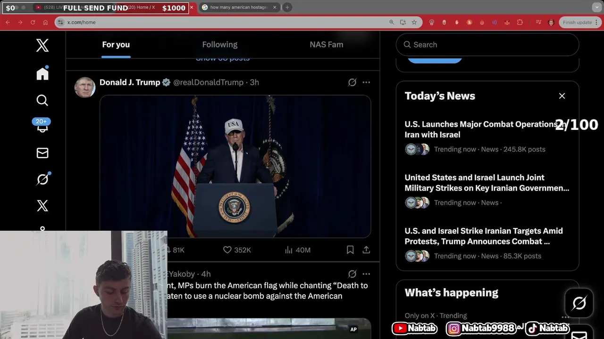
Task: Click browser back arrow
Action: pos(8,22)
